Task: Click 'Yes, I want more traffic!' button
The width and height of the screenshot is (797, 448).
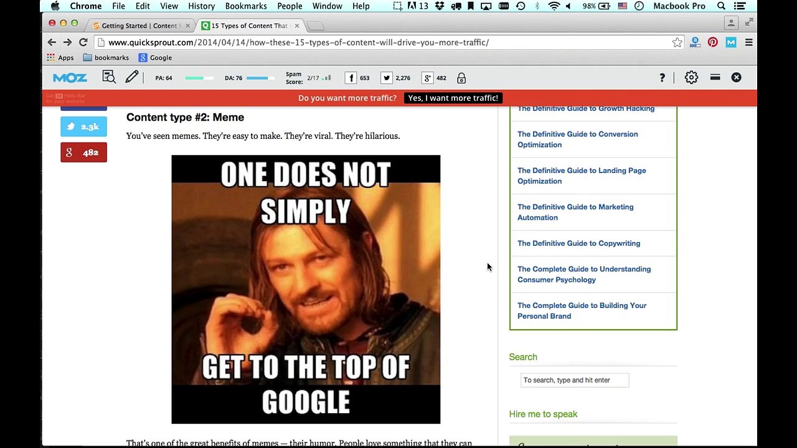Action: (x=453, y=98)
